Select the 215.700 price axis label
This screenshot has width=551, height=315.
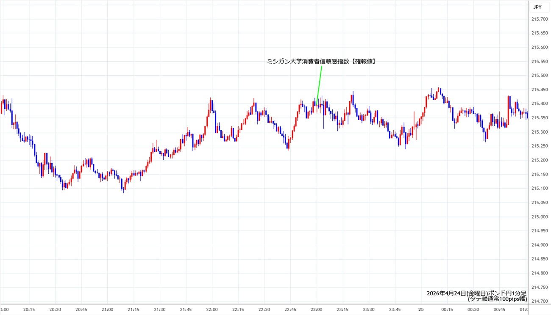[540, 19]
